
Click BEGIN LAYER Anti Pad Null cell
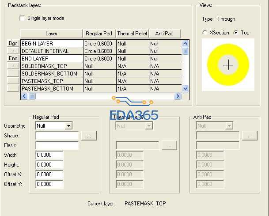pyautogui.click(x=165, y=44)
